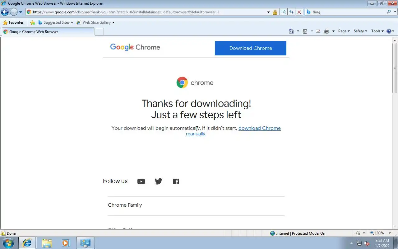Click the Read Mail envelope icon

(318, 31)
